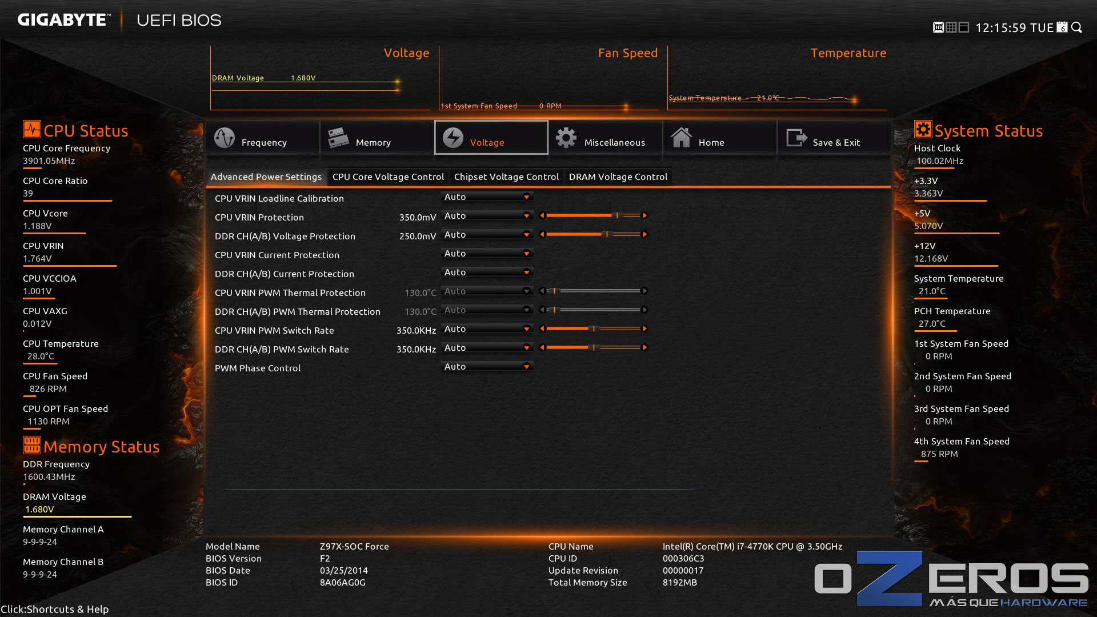1097x617 pixels.
Task: Decrease DDR CH(A/B) Voltage Protection left arrow
Action: 542,234
